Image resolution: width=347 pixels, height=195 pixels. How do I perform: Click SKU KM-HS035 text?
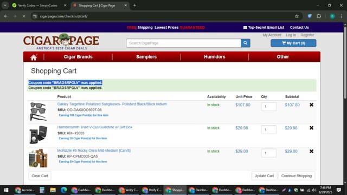click(x=71, y=133)
